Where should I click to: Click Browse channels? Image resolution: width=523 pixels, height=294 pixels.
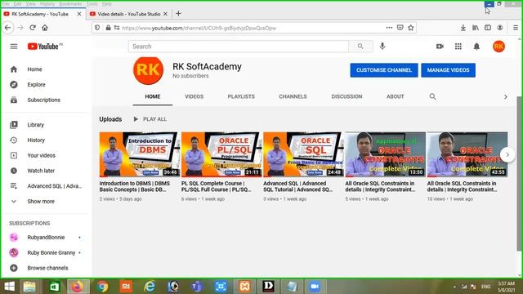(x=47, y=268)
